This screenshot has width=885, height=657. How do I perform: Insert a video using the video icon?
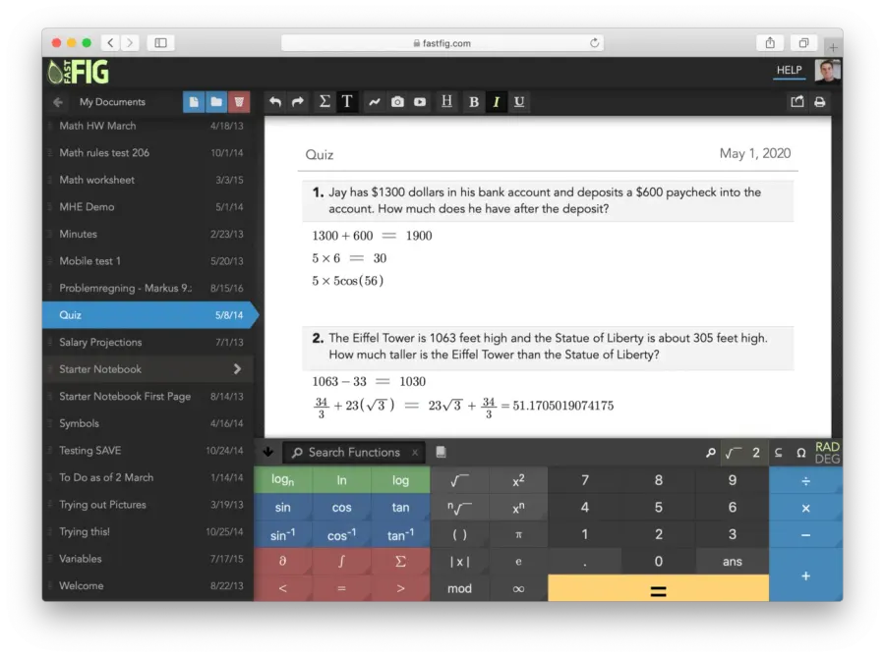pyautogui.click(x=420, y=102)
